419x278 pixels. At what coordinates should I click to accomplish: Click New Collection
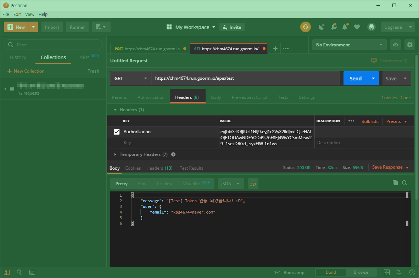click(26, 71)
